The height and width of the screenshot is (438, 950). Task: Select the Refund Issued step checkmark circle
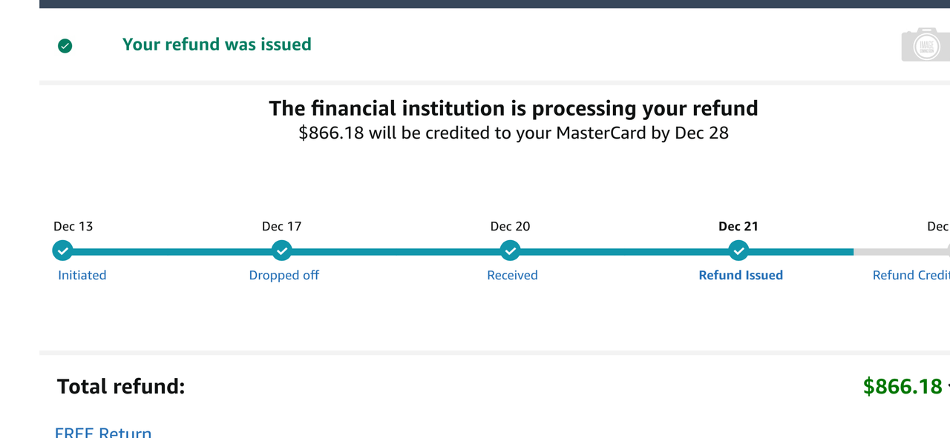(x=738, y=250)
